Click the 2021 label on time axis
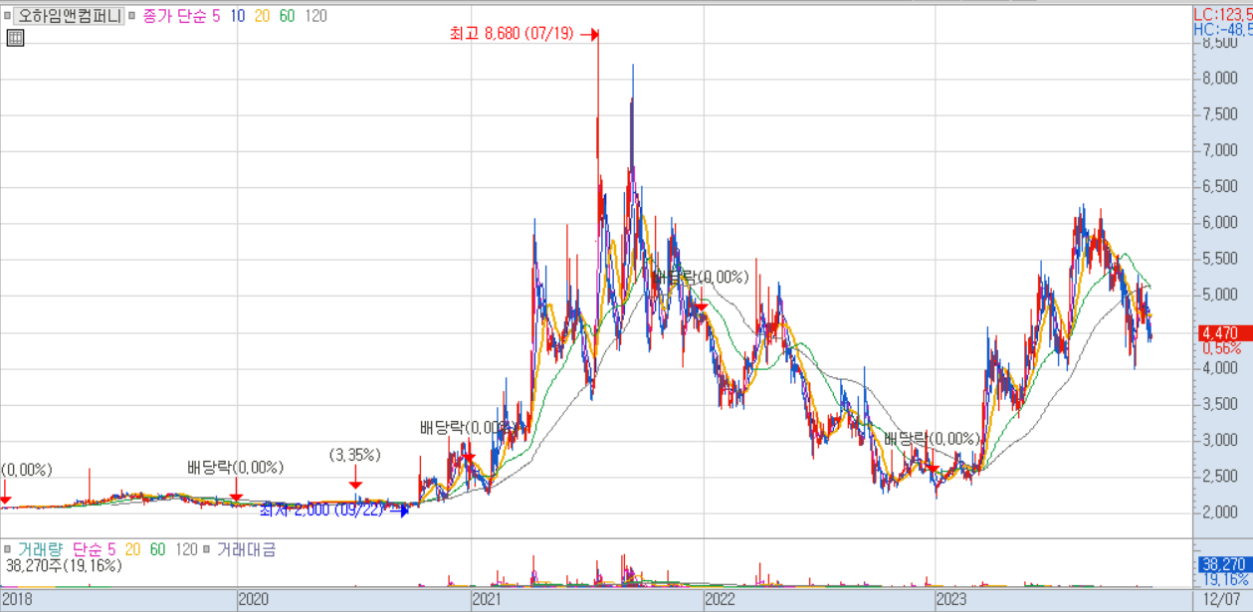 tap(486, 599)
